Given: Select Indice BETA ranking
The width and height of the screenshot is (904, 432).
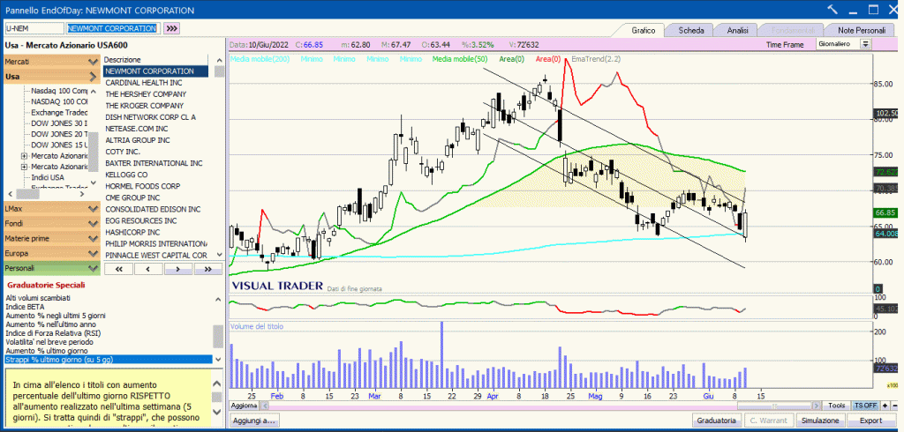Looking at the screenshot, I should pyautogui.click(x=25, y=307).
